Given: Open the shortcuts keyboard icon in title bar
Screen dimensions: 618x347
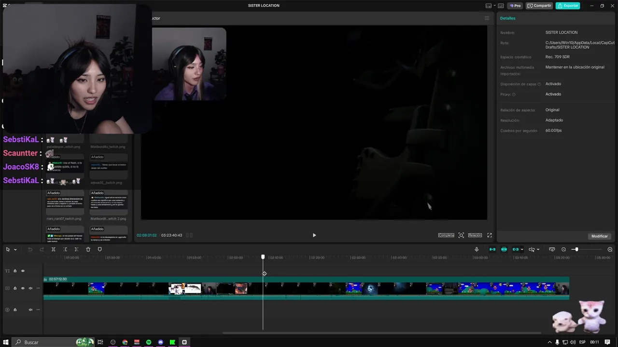Looking at the screenshot, I should point(501,6).
